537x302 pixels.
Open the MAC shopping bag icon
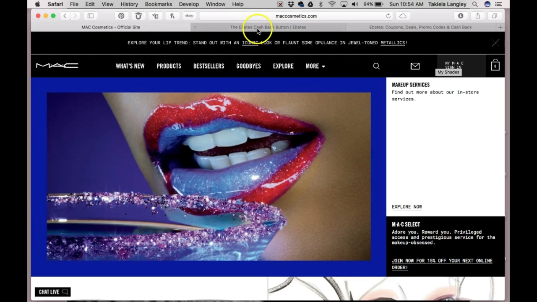tap(495, 65)
